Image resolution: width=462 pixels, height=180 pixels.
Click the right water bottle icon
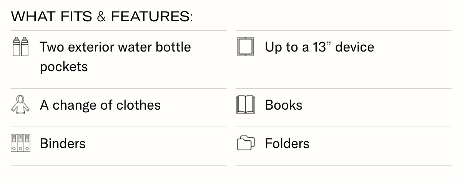[x=24, y=47]
